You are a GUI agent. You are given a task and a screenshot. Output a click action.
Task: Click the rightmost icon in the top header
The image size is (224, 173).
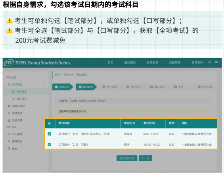[216, 62]
